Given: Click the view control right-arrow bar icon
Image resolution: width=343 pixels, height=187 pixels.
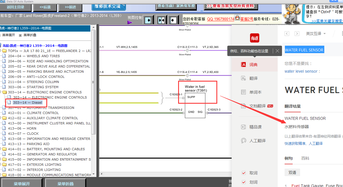Looking at the screenshot, I should 148,20.
